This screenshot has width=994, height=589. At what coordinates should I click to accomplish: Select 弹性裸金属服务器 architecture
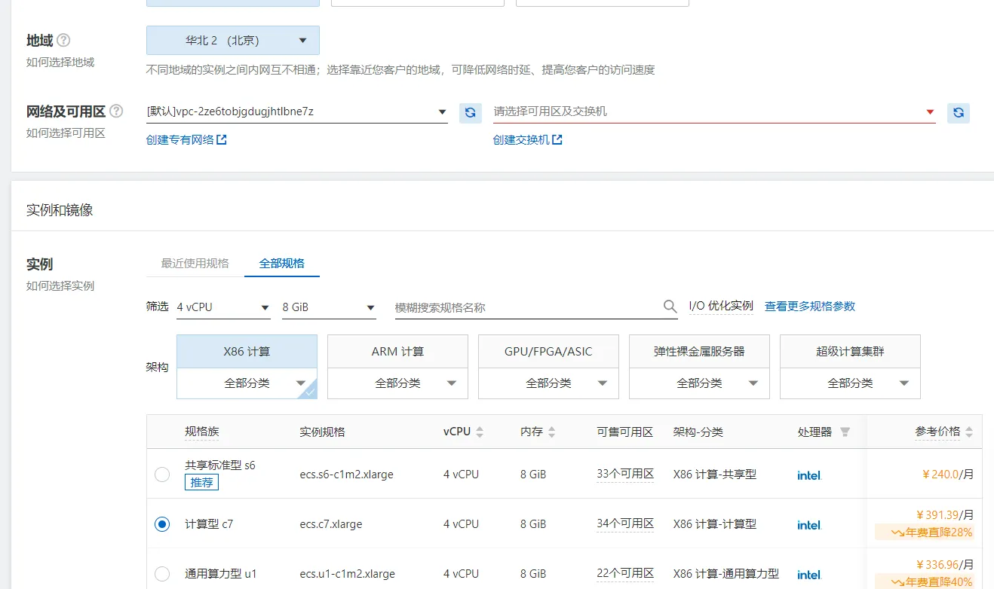click(x=699, y=352)
